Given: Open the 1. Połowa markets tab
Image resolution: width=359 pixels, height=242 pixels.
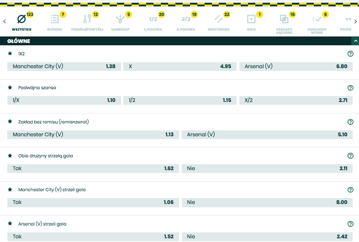Looking at the screenshot, I should (x=153, y=20).
